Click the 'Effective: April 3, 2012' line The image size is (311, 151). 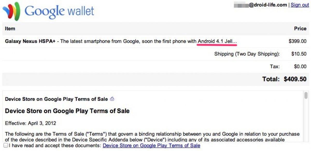coord(31,123)
